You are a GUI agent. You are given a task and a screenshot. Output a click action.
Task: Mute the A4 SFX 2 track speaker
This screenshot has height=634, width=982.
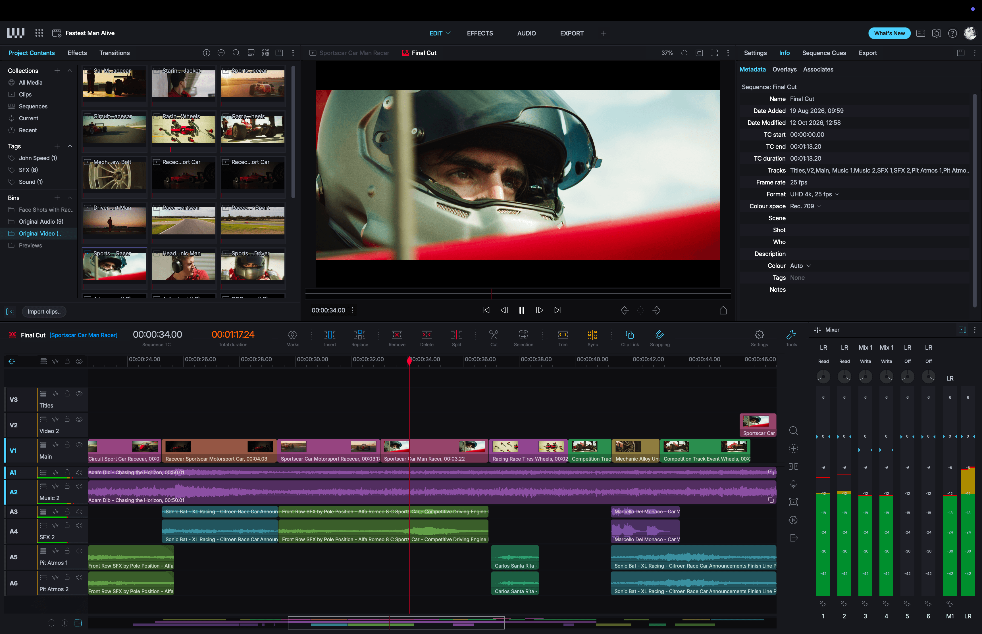point(79,525)
